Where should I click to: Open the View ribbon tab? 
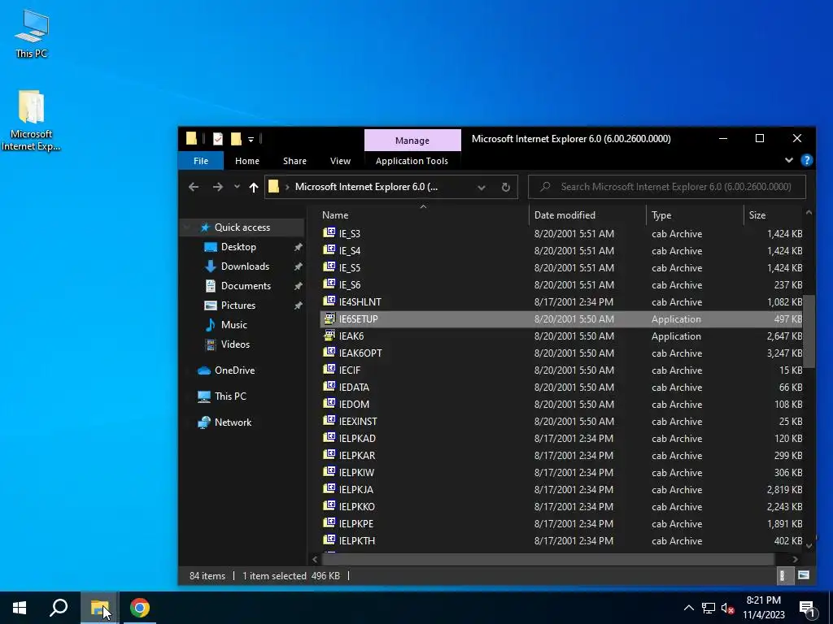tap(340, 161)
